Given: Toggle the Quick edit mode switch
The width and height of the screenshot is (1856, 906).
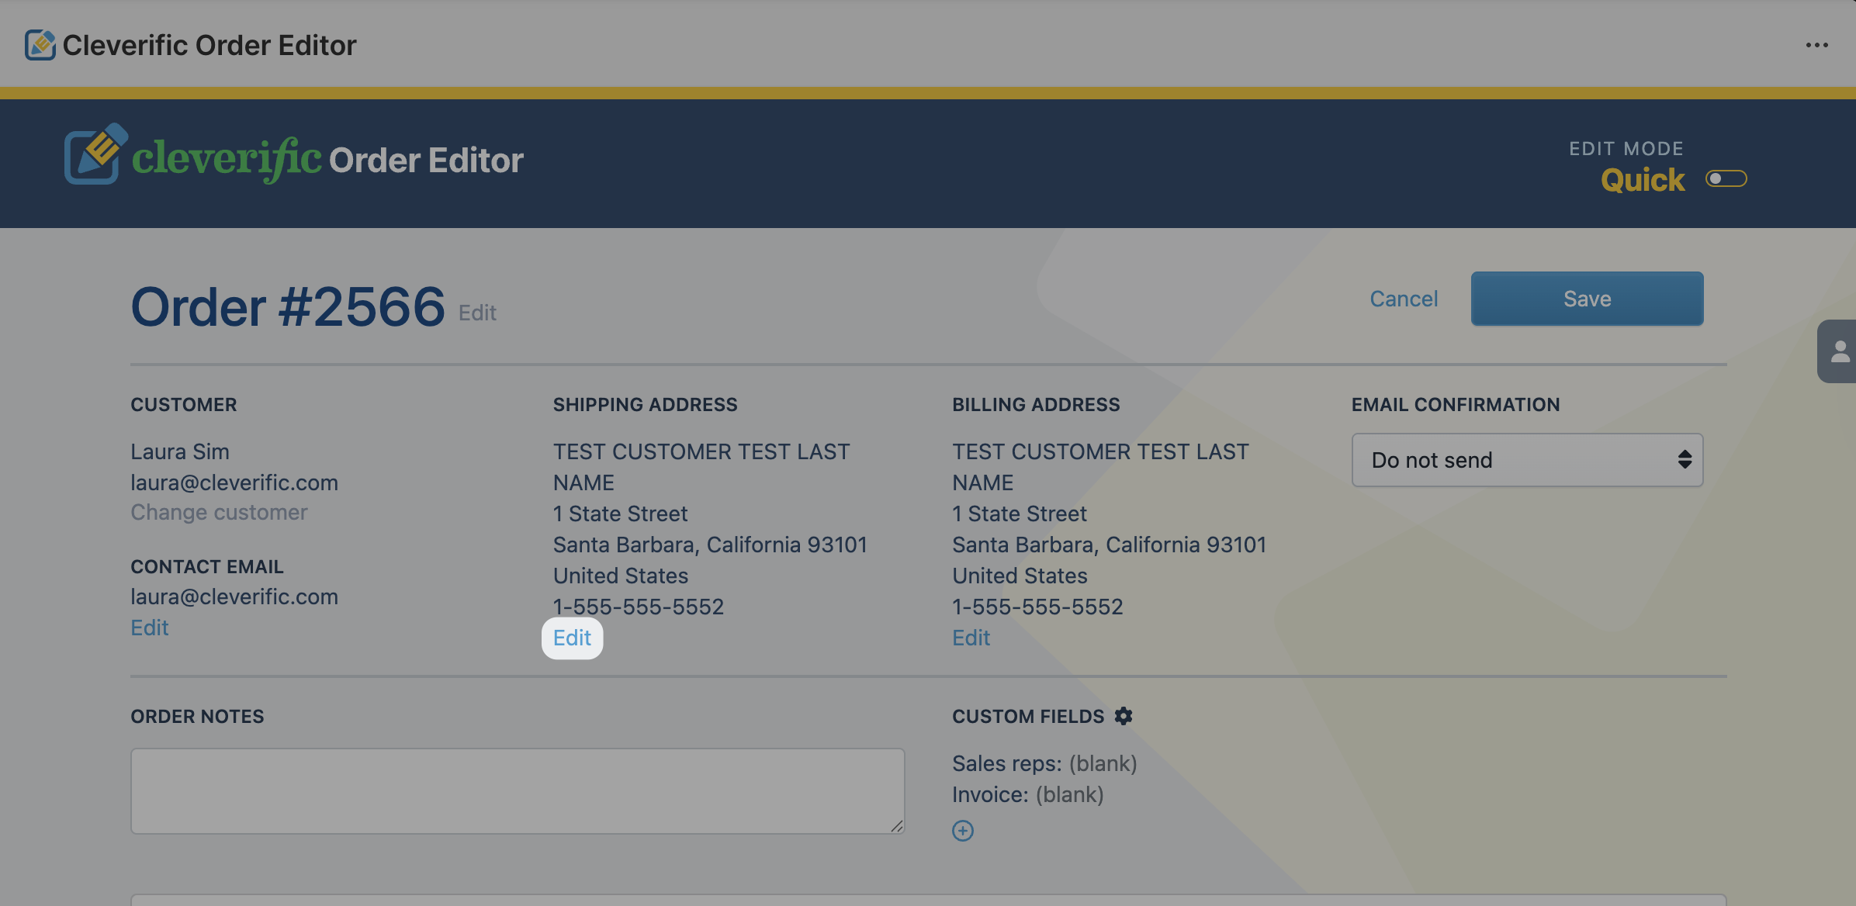Looking at the screenshot, I should tap(1726, 179).
